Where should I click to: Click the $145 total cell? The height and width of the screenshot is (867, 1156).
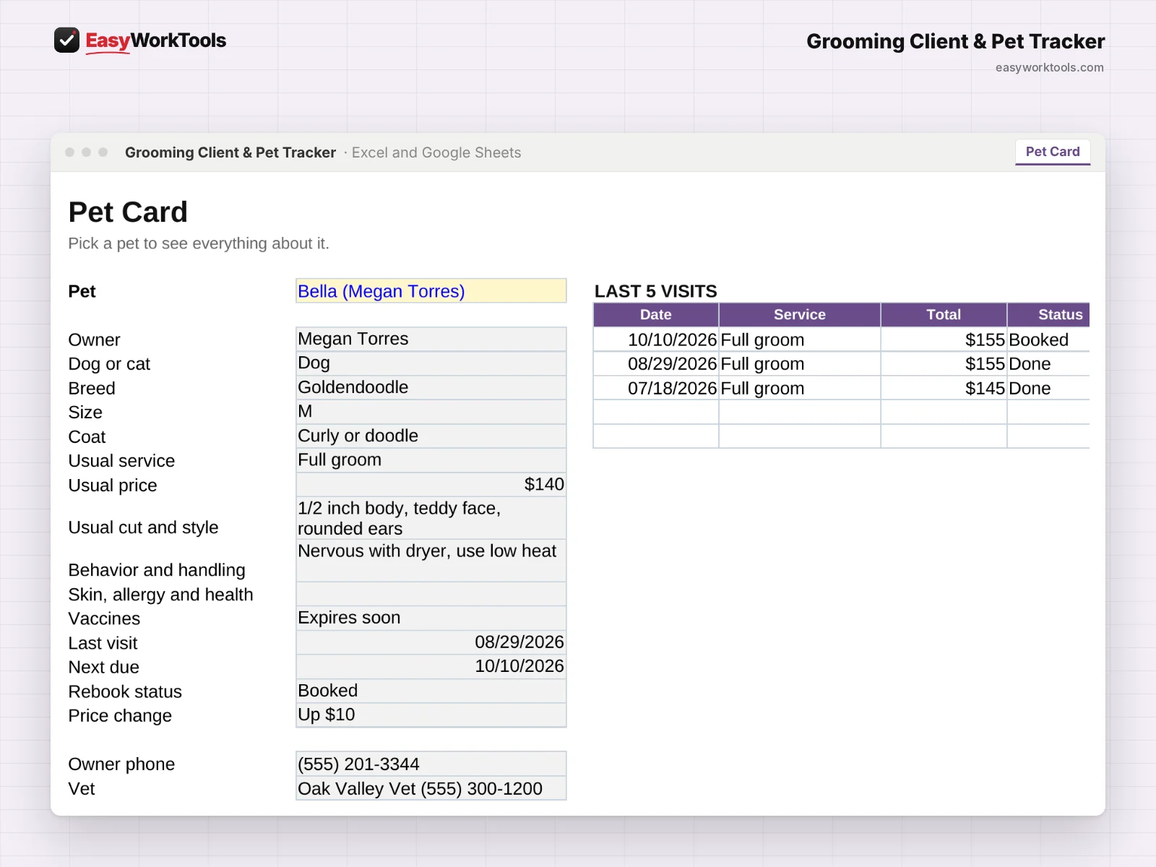click(x=944, y=388)
